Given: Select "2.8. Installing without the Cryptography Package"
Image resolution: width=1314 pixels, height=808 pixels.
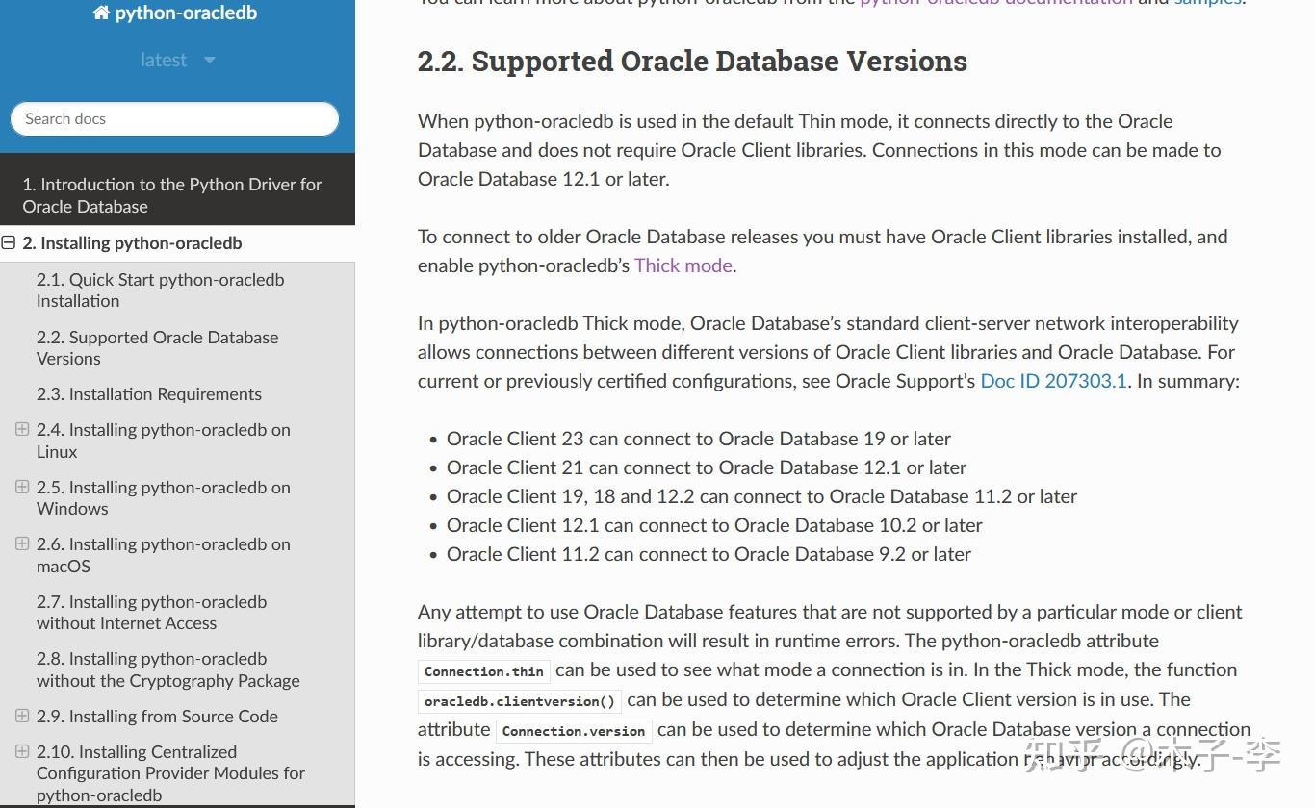Looking at the screenshot, I should tap(167, 669).
